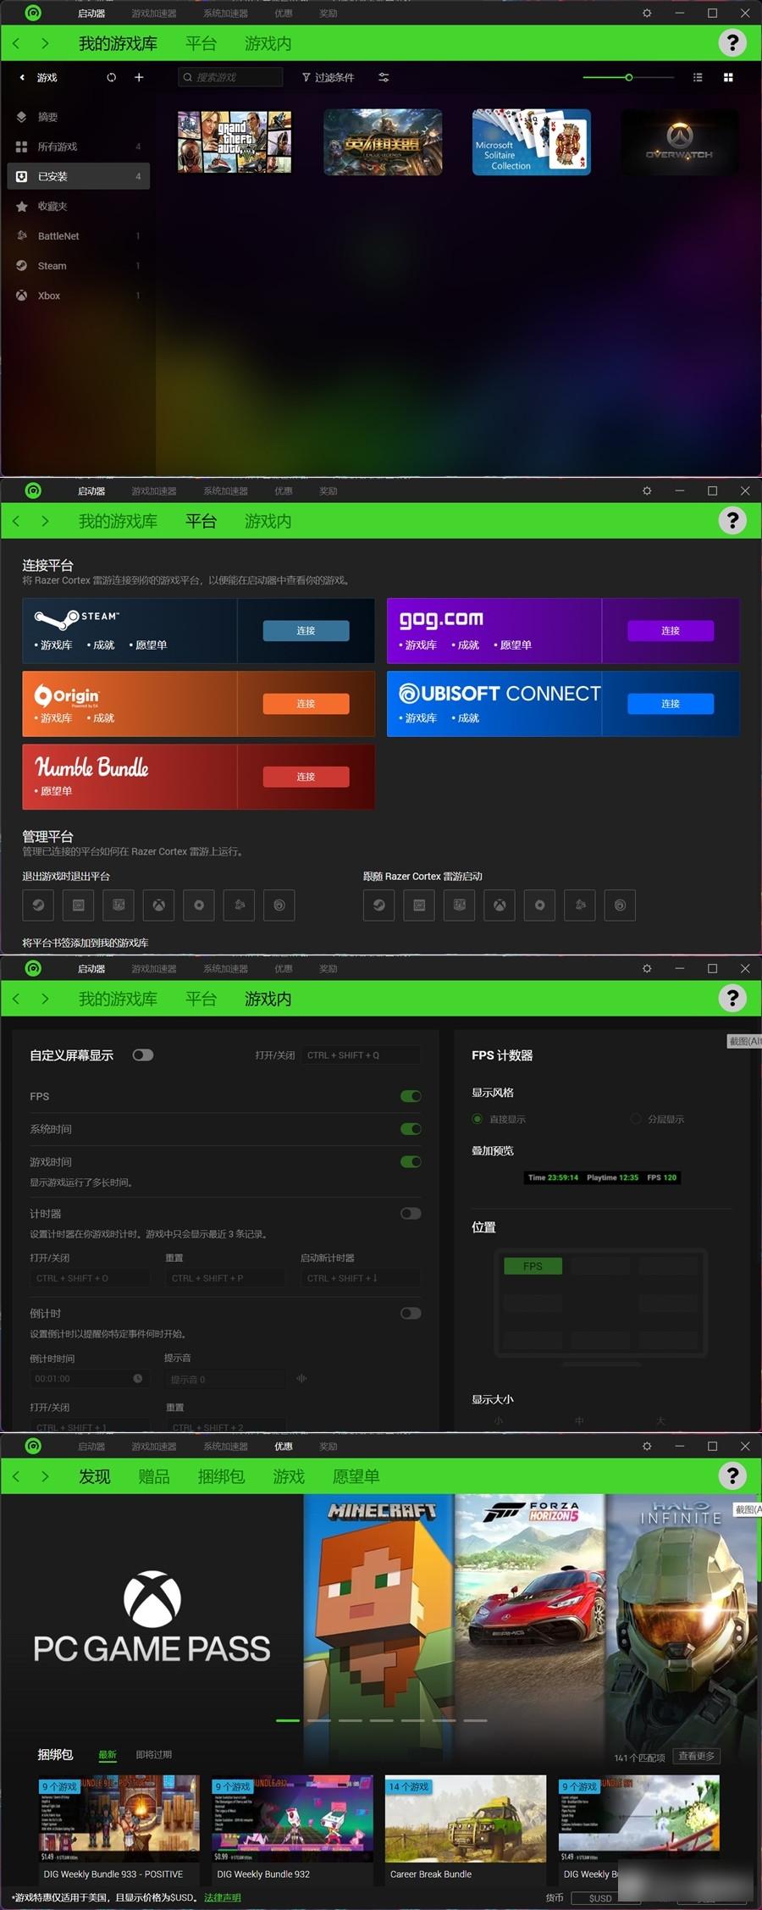This screenshot has width=762, height=1910.
Task: Click the Overwatch game thumbnail
Action: [680, 142]
